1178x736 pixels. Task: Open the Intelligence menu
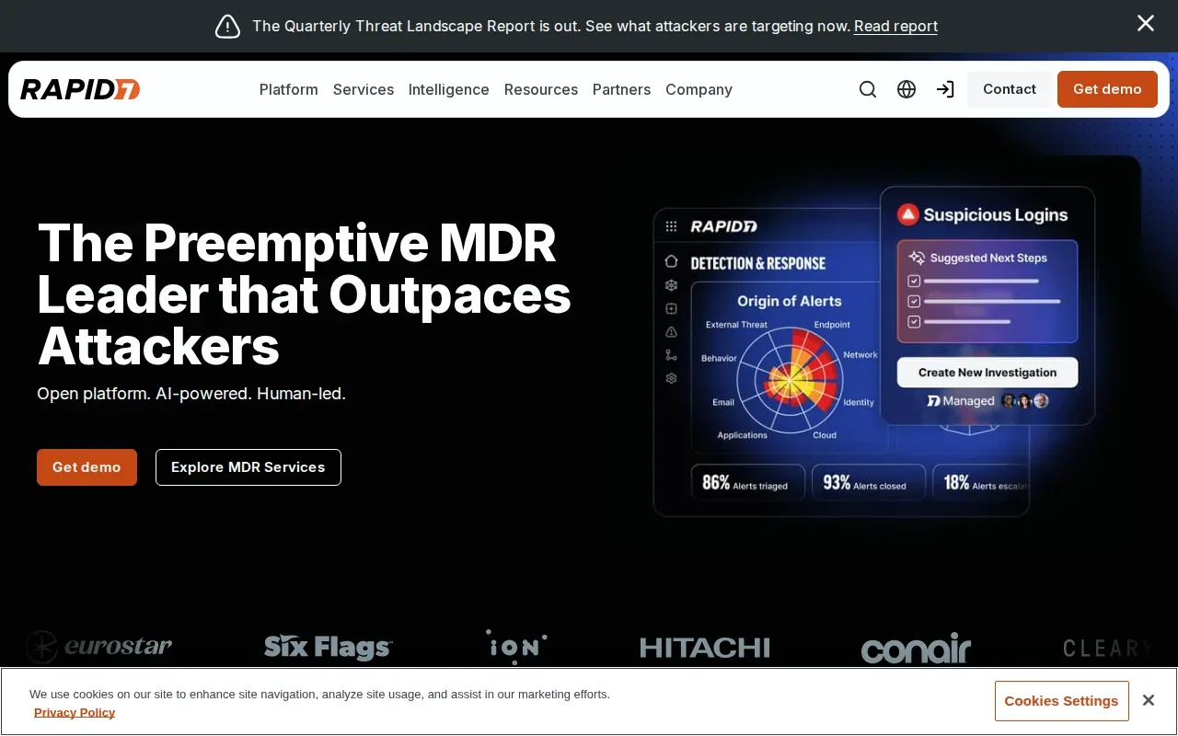[x=449, y=89]
